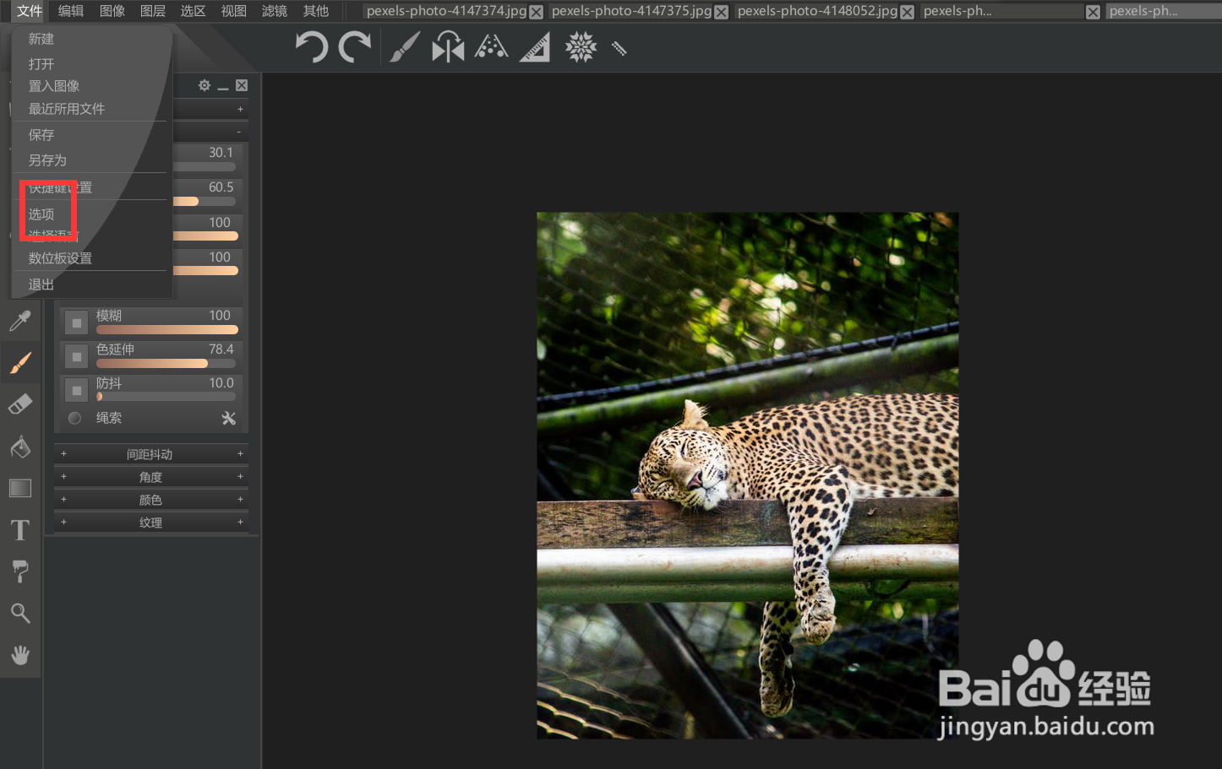Expand the 间距抖动 section

[x=151, y=454]
